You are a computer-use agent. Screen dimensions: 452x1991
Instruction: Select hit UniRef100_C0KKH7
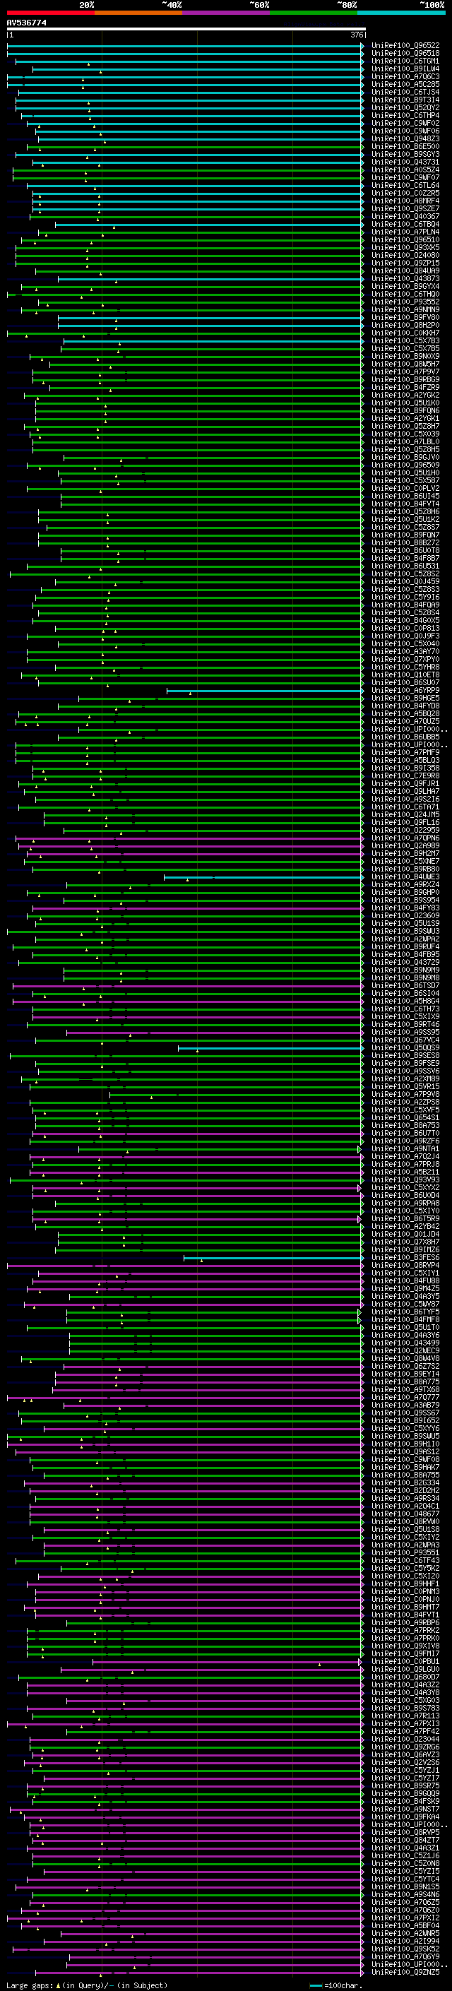click(x=405, y=333)
